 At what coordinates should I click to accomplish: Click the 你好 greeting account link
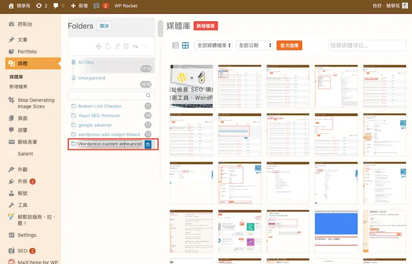[386, 6]
